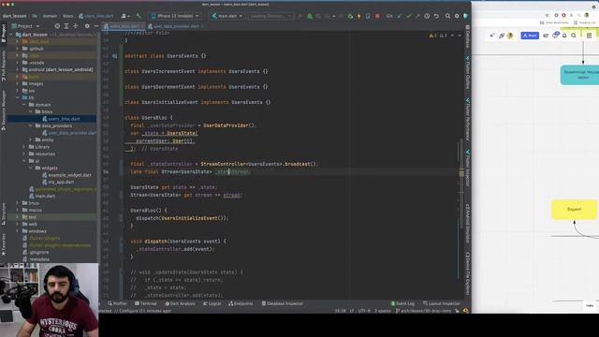599x337 pixels.
Task: Open the Database Inspector tool window
Action: coord(283,303)
